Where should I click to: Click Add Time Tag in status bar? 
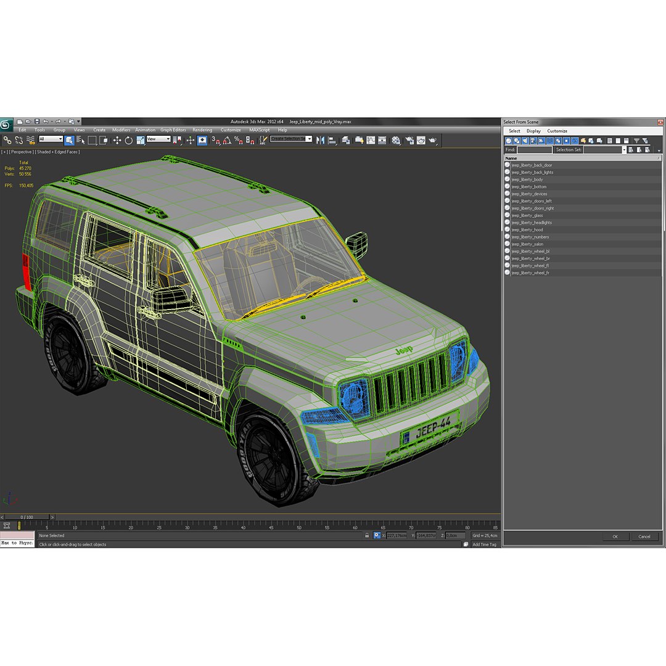(484, 544)
